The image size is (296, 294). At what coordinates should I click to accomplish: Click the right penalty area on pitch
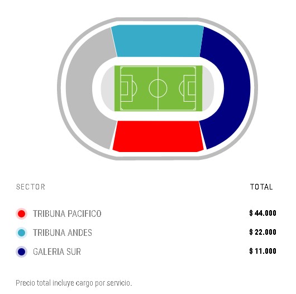190,88
